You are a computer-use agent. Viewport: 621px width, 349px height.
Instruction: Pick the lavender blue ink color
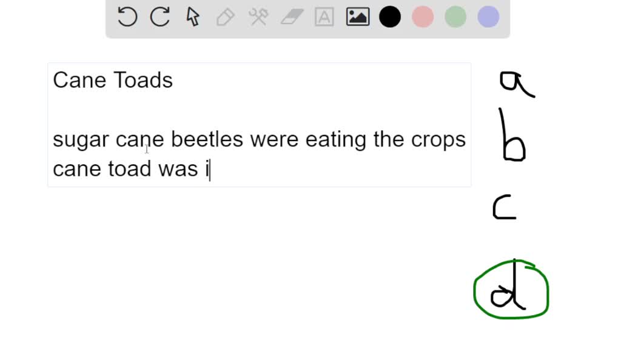pyautogui.click(x=488, y=17)
